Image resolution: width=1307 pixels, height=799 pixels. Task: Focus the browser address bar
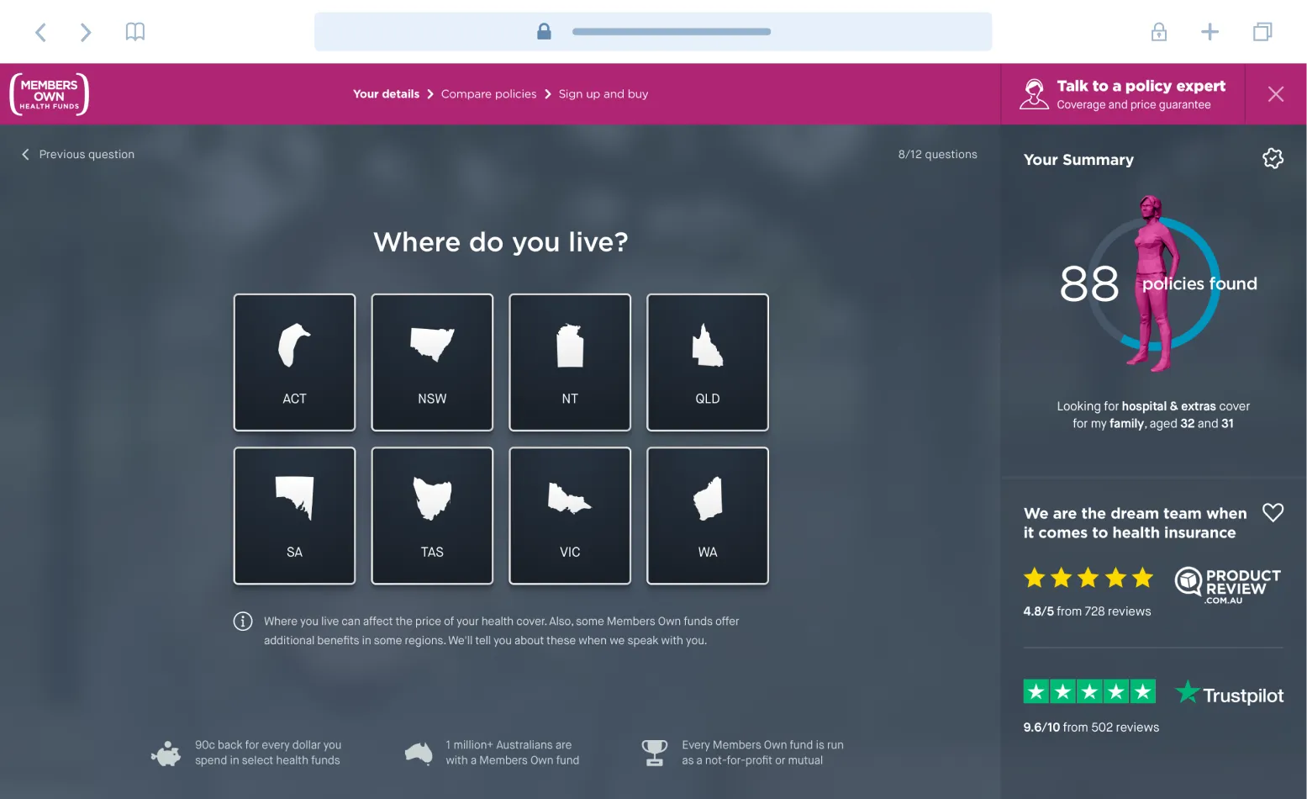click(x=653, y=32)
